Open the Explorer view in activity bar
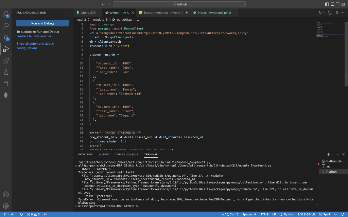The width and height of the screenshot is (348, 217). click(5, 14)
